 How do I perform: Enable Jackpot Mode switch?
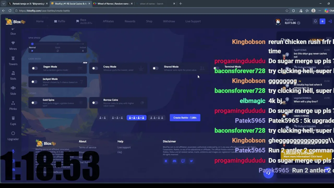(34, 82)
